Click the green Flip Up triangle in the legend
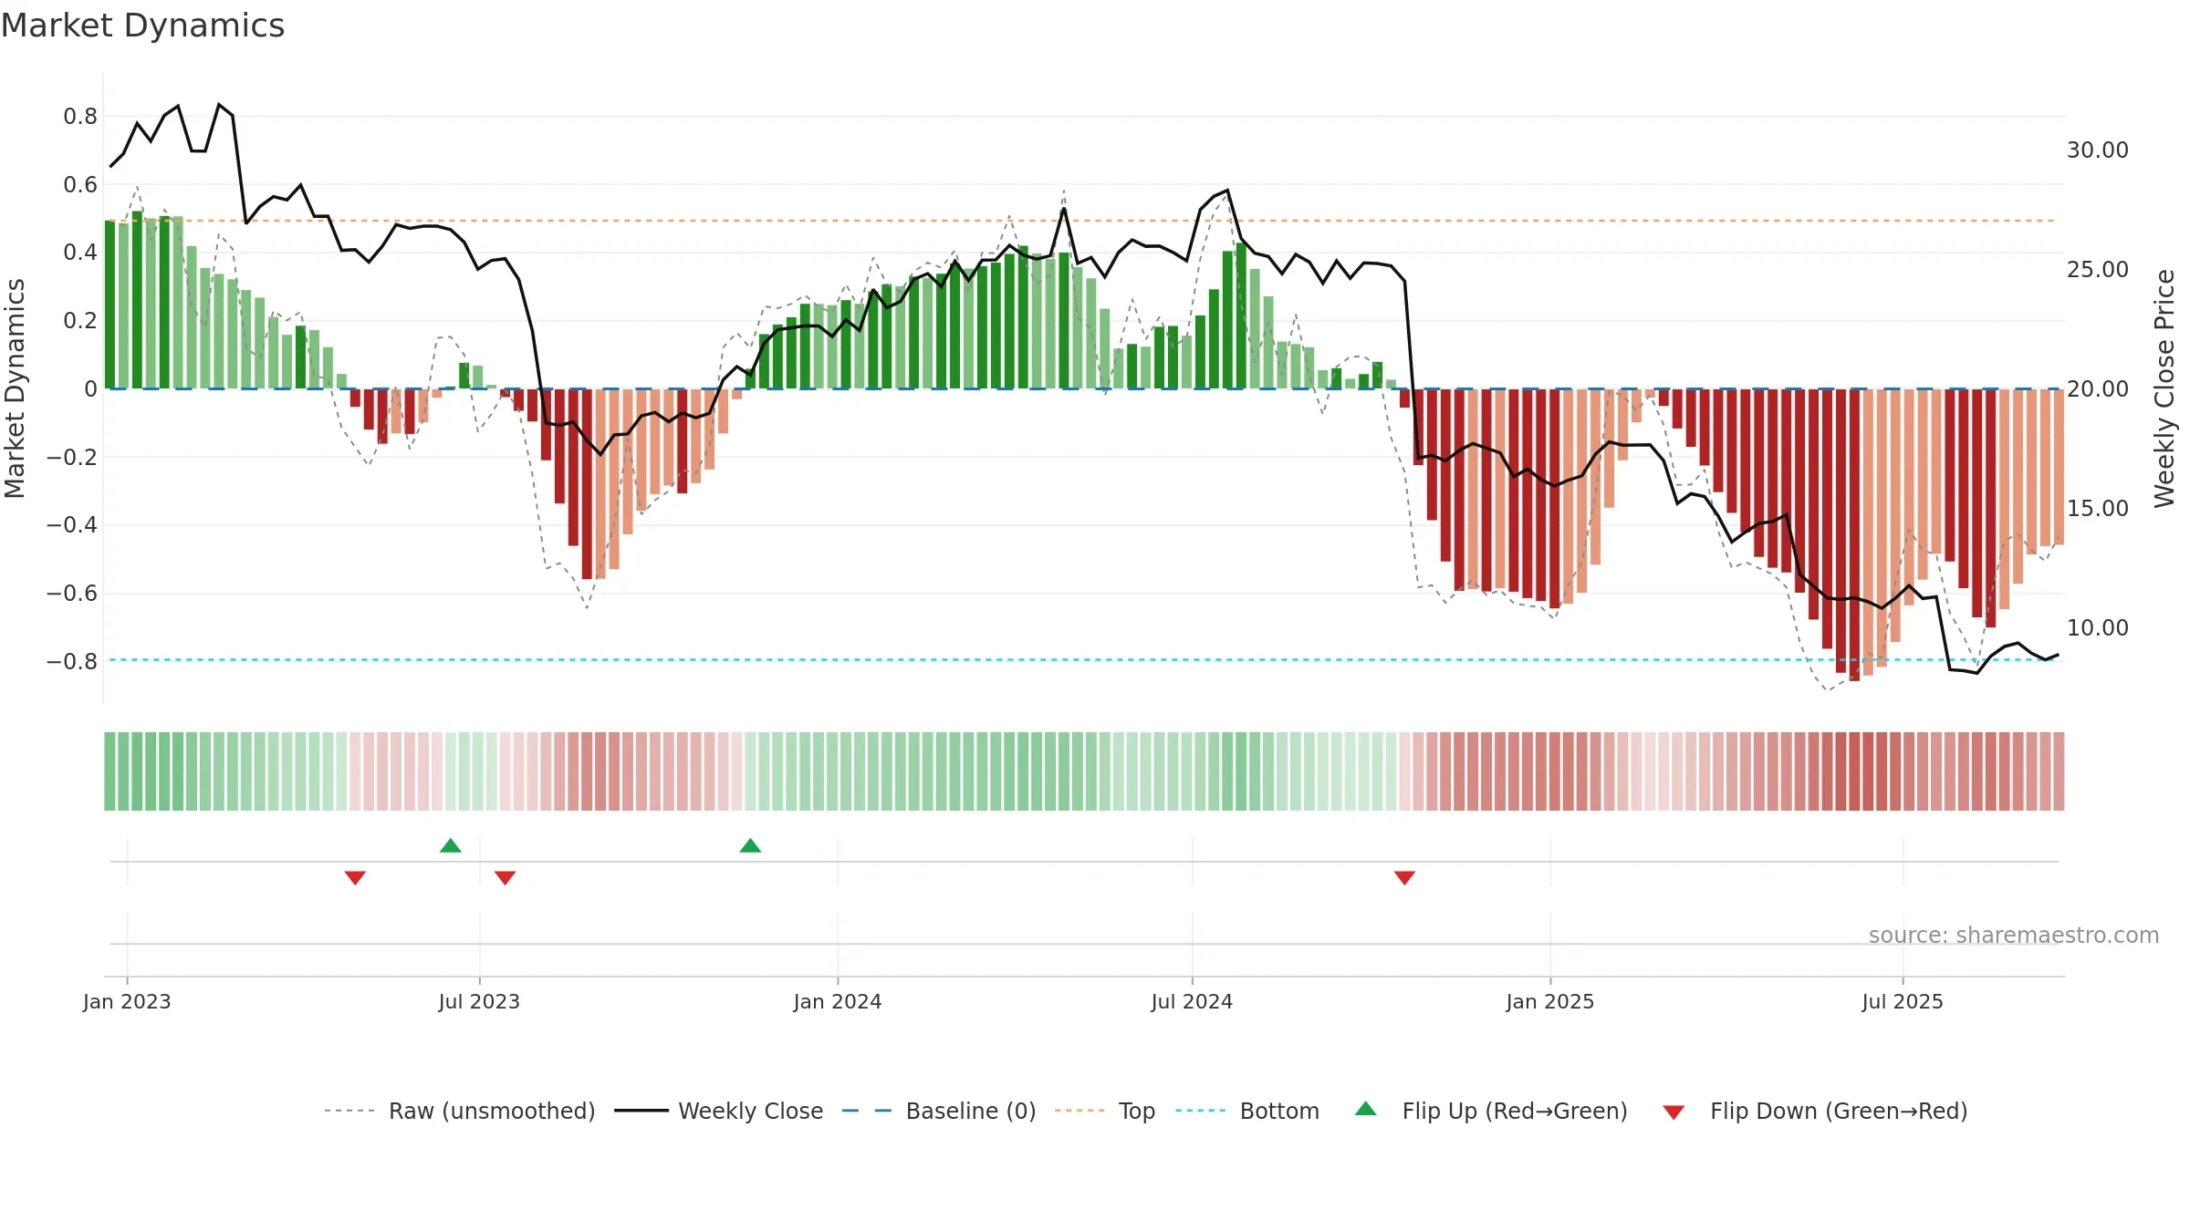The width and height of the screenshot is (2190, 1231). pyautogui.click(x=1366, y=1109)
